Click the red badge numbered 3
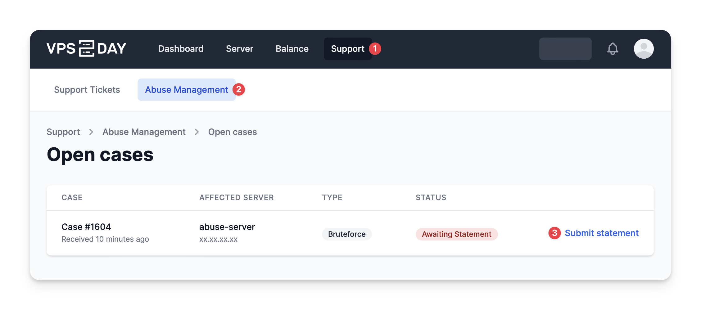The image size is (701, 310). (x=554, y=233)
